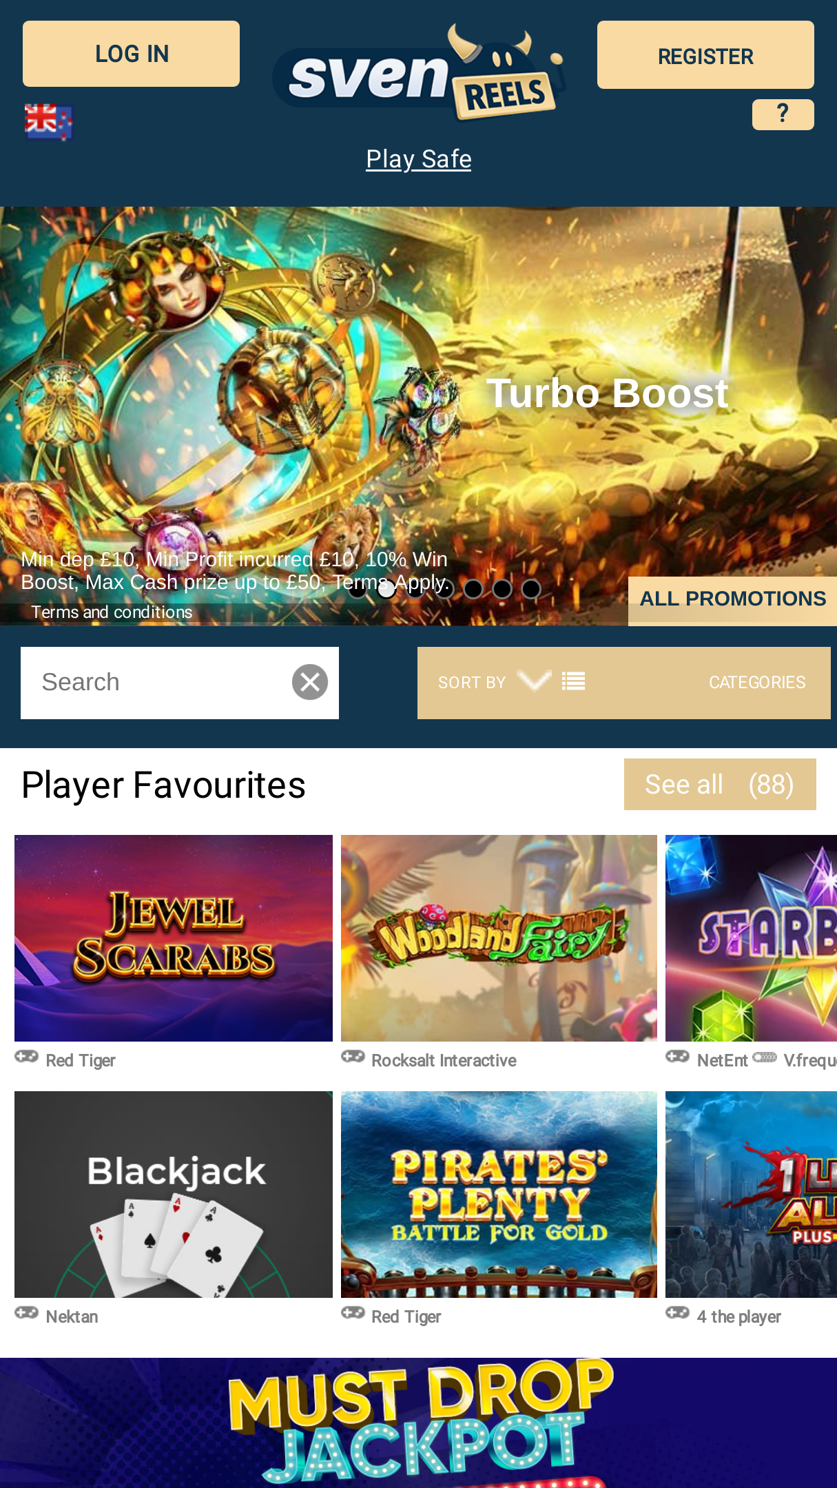Screen dimensions: 837x1488
Task: Clear the search field with X icon
Action: click(x=310, y=682)
